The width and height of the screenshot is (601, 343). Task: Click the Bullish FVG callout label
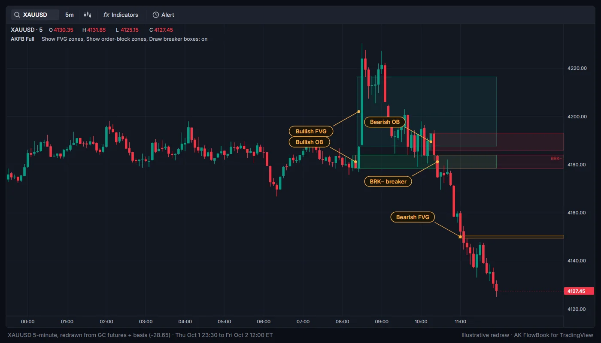pos(311,131)
